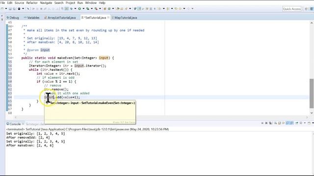This screenshot has width=314, height=176.
Task: Click the Open Type toolbar icon
Action: pos(118,9)
